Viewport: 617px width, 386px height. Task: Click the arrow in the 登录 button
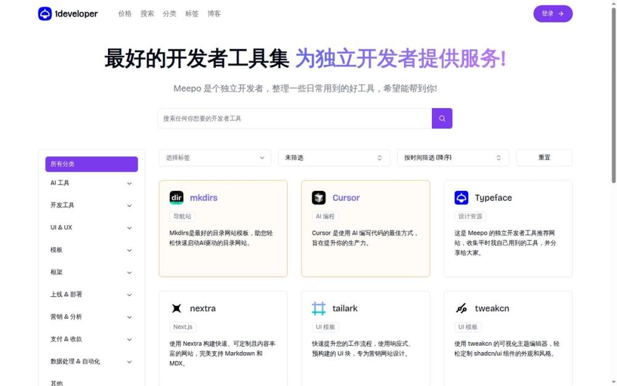pyautogui.click(x=561, y=14)
